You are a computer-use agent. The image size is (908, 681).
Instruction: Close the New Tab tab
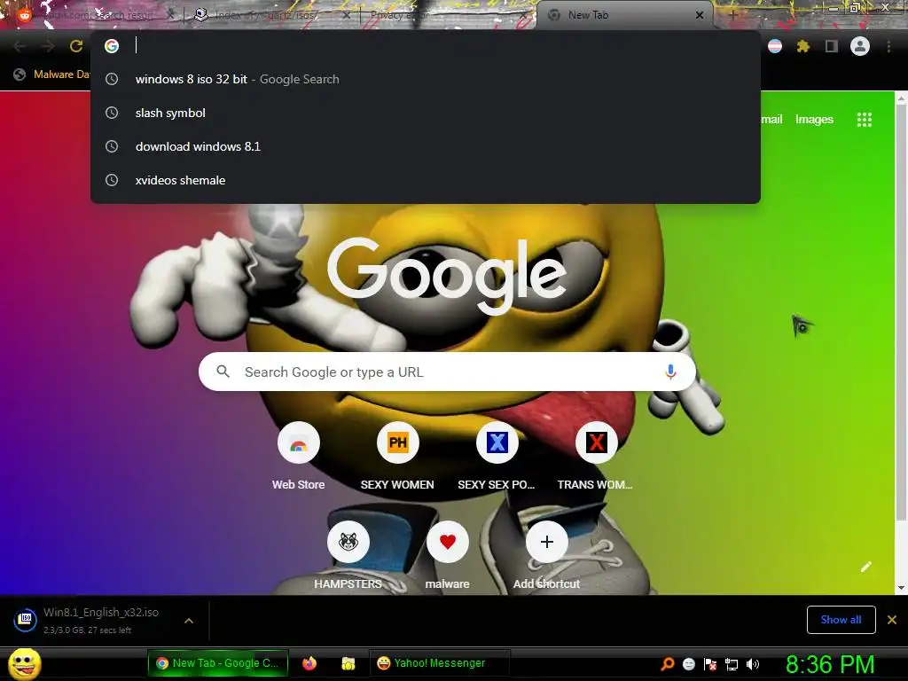700,15
